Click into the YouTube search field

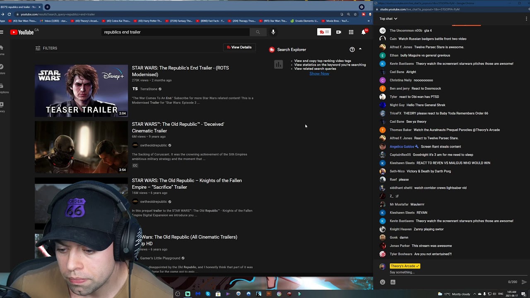(x=176, y=32)
